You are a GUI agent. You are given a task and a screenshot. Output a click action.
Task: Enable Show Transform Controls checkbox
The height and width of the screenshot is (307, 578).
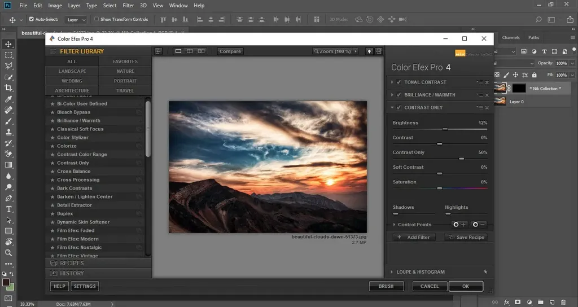97,19
